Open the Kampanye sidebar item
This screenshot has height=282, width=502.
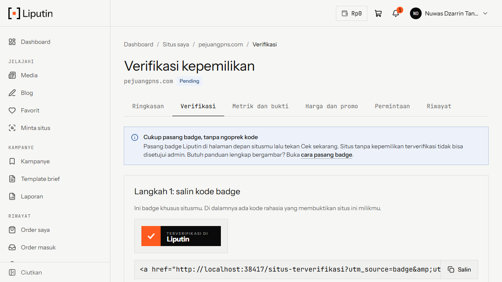click(x=55, y=161)
